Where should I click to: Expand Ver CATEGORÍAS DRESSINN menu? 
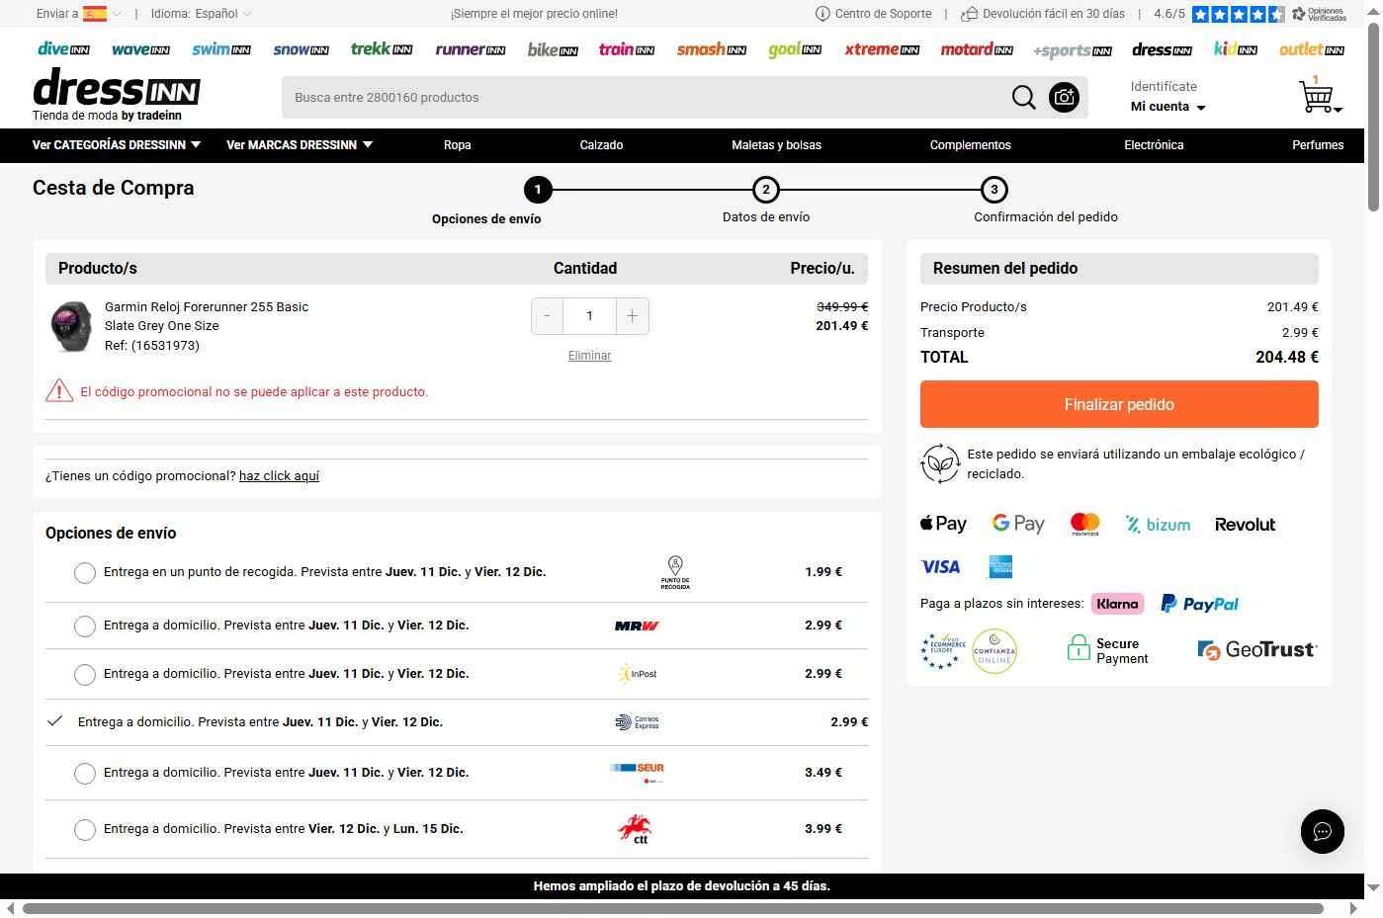coord(117,145)
